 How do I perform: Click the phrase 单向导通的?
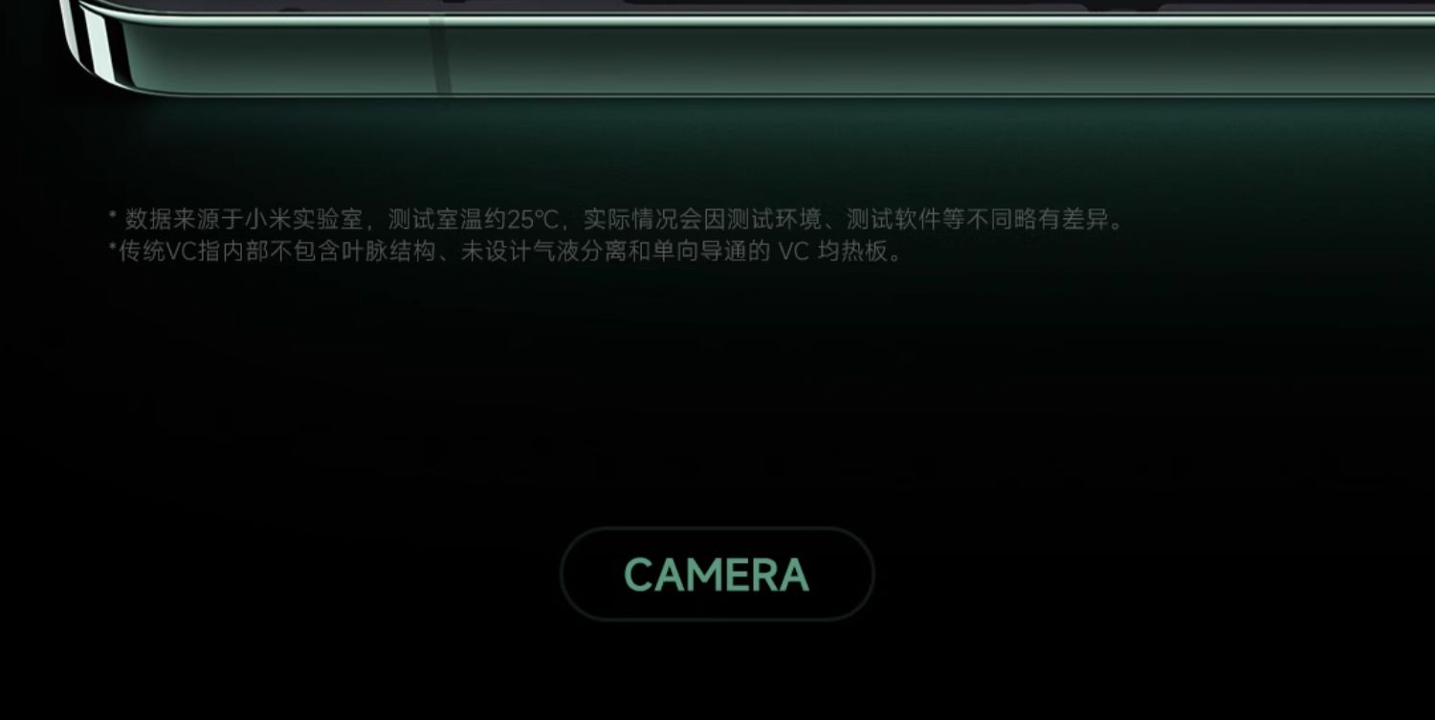(x=711, y=252)
